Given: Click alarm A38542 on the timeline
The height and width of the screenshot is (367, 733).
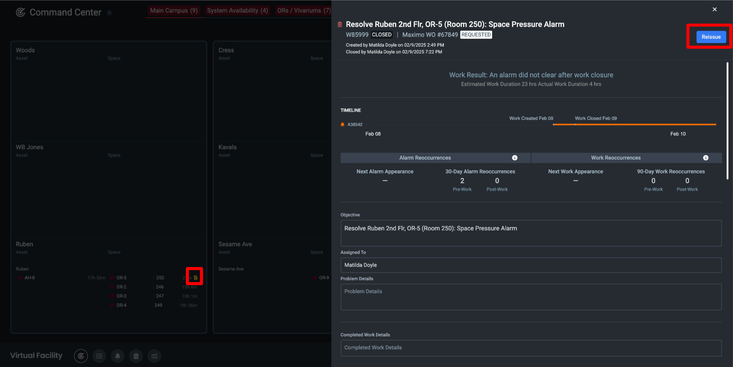Looking at the screenshot, I should pyautogui.click(x=354, y=124).
